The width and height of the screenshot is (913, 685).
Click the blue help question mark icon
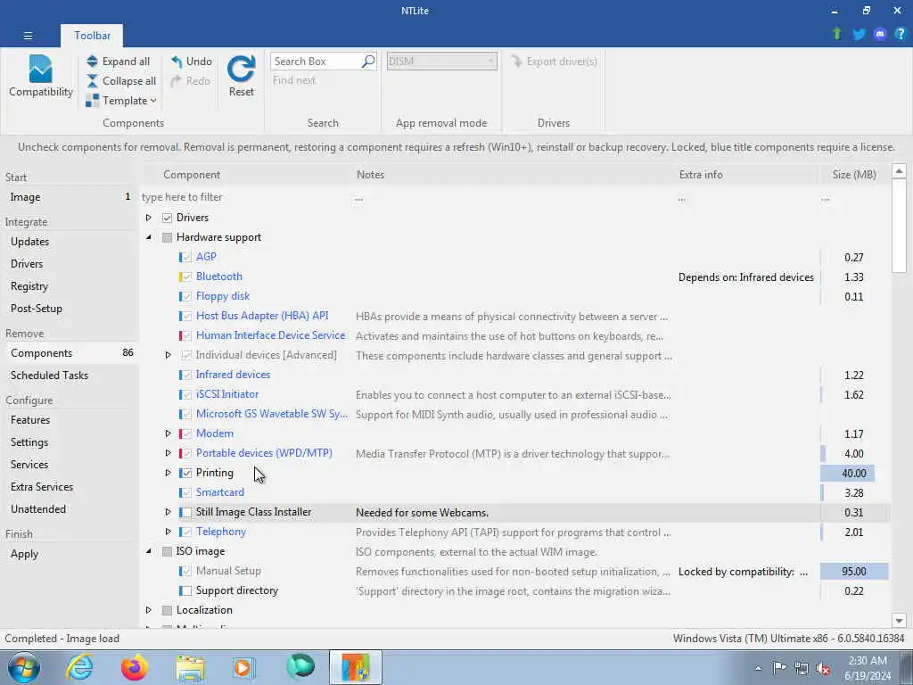pos(901,34)
